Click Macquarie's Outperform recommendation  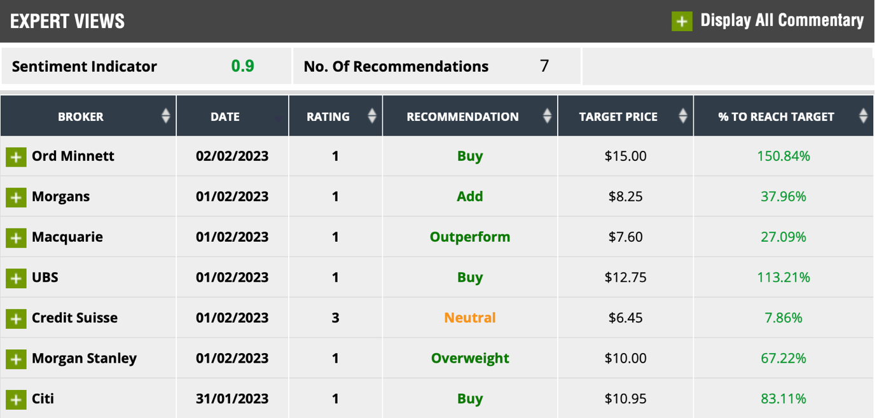click(x=470, y=237)
